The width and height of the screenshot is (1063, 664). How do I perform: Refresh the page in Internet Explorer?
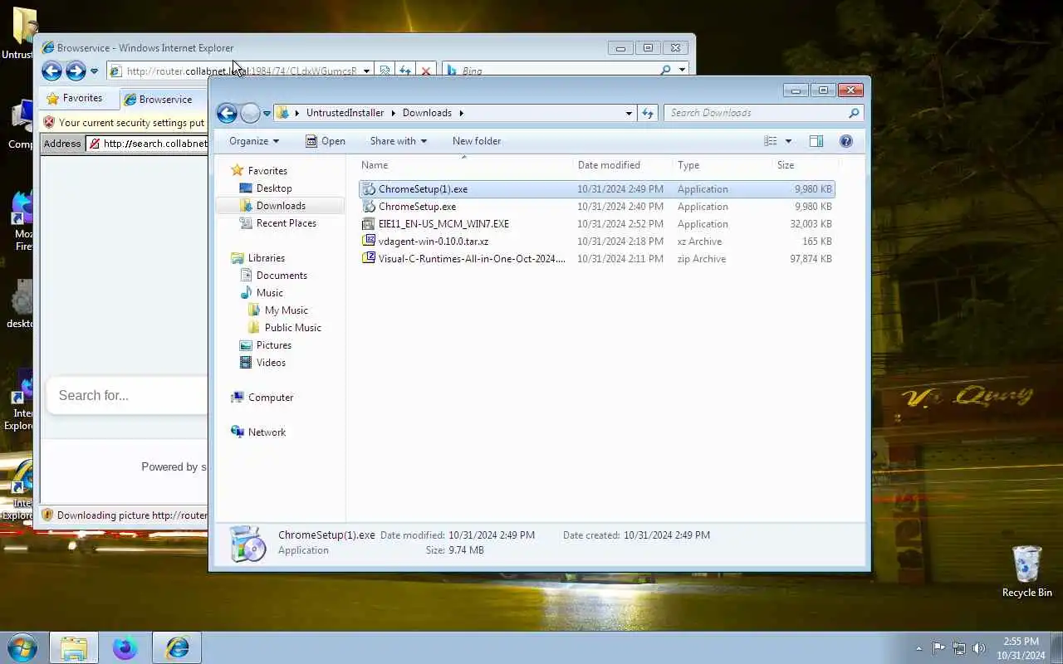(x=404, y=71)
